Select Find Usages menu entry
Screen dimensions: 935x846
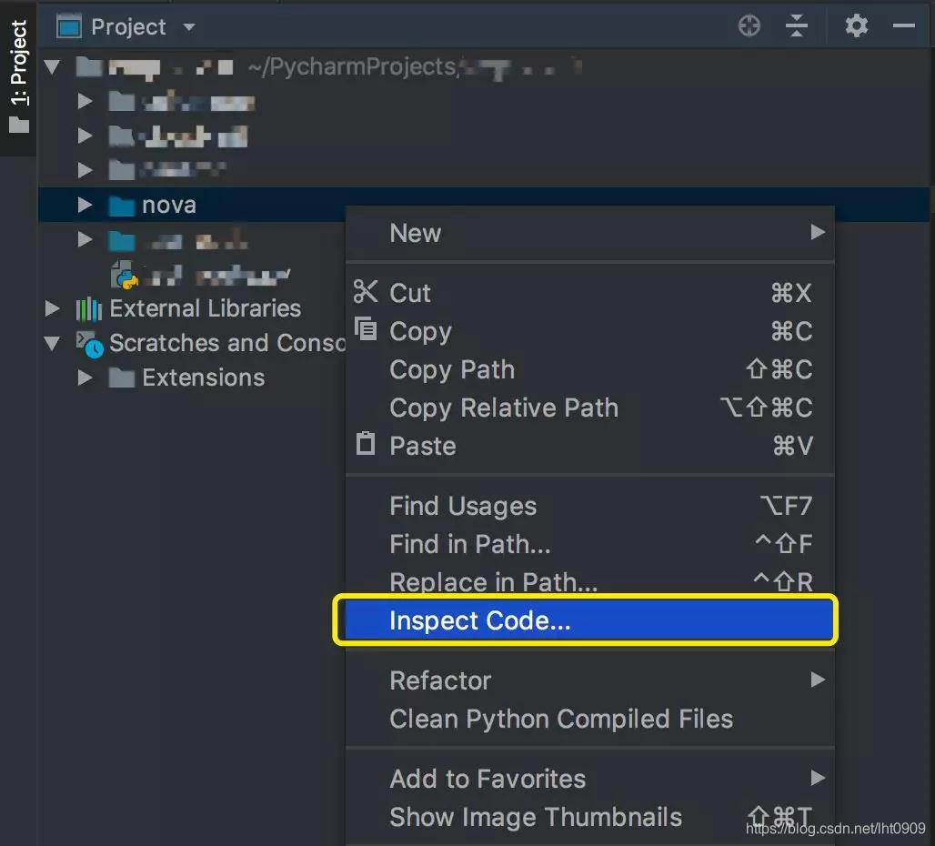click(589, 506)
